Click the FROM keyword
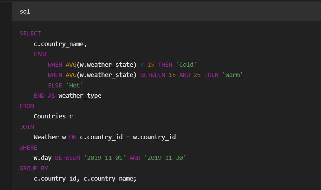The width and height of the screenshot is (321, 190). (x=27, y=106)
